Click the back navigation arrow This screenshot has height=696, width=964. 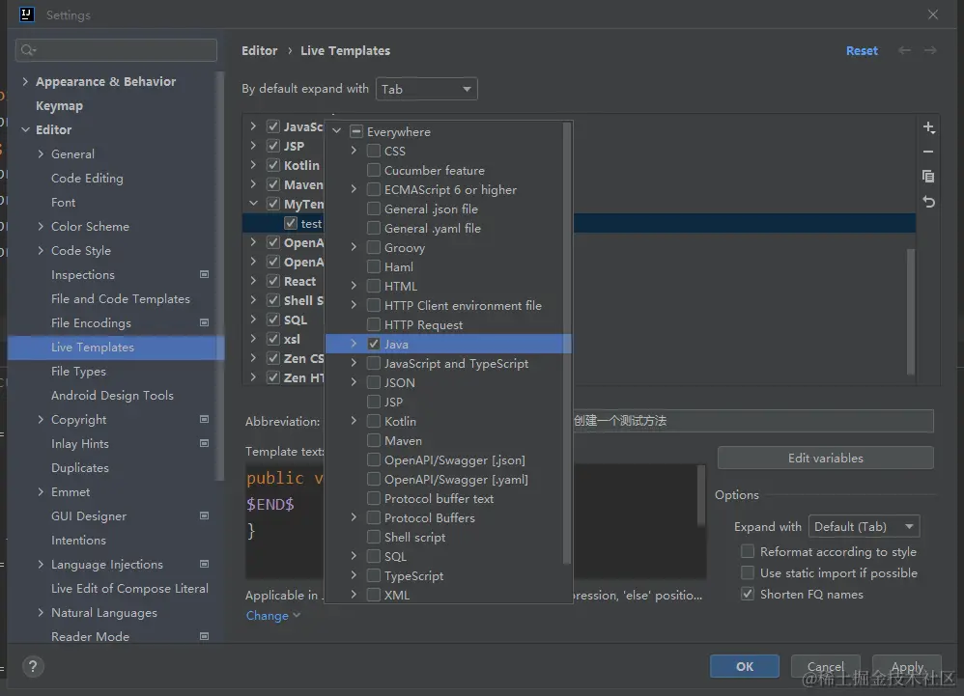(904, 50)
